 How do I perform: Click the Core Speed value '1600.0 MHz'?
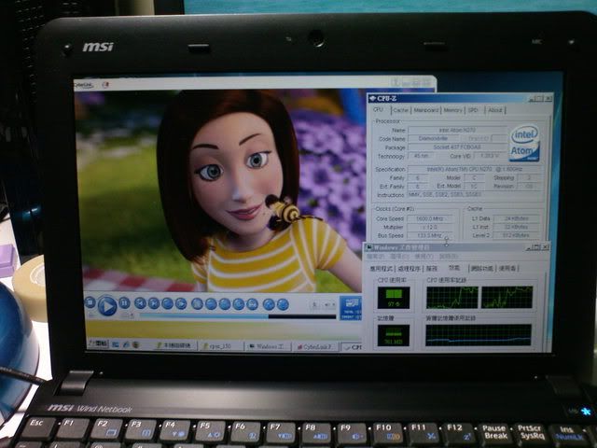430,218
